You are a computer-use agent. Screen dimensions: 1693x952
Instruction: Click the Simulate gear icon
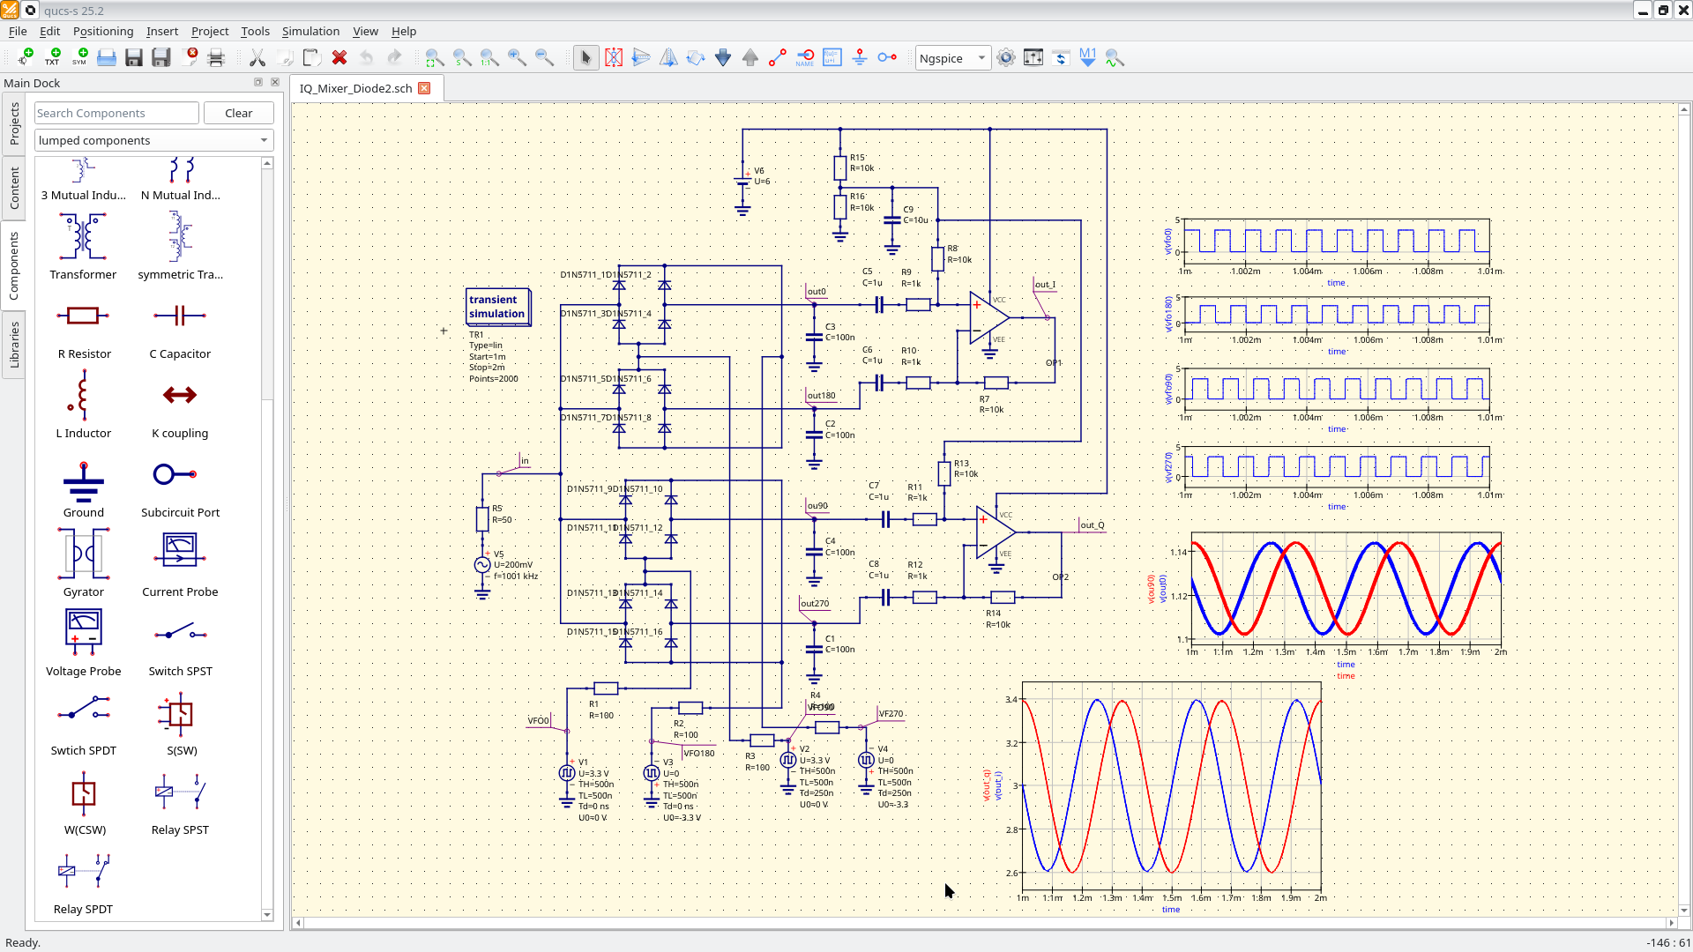(x=1006, y=58)
